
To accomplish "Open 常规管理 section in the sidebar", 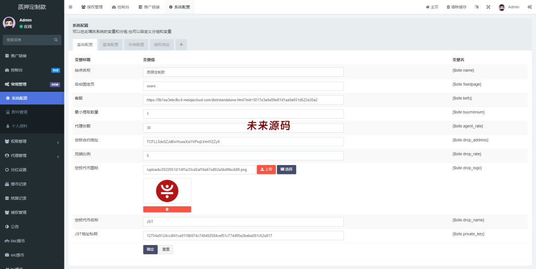I will click(32, 84).
